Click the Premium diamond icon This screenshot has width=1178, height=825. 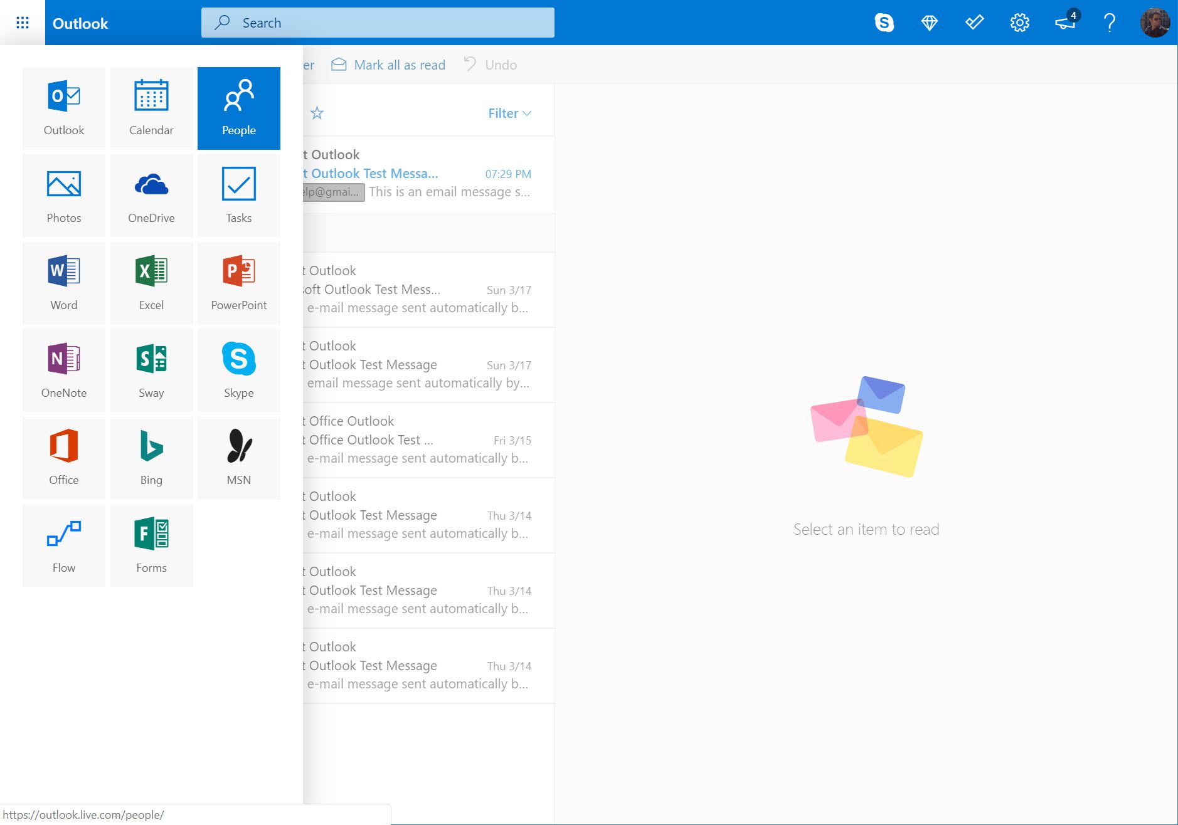pyautogui.click(x=930, y=23)
